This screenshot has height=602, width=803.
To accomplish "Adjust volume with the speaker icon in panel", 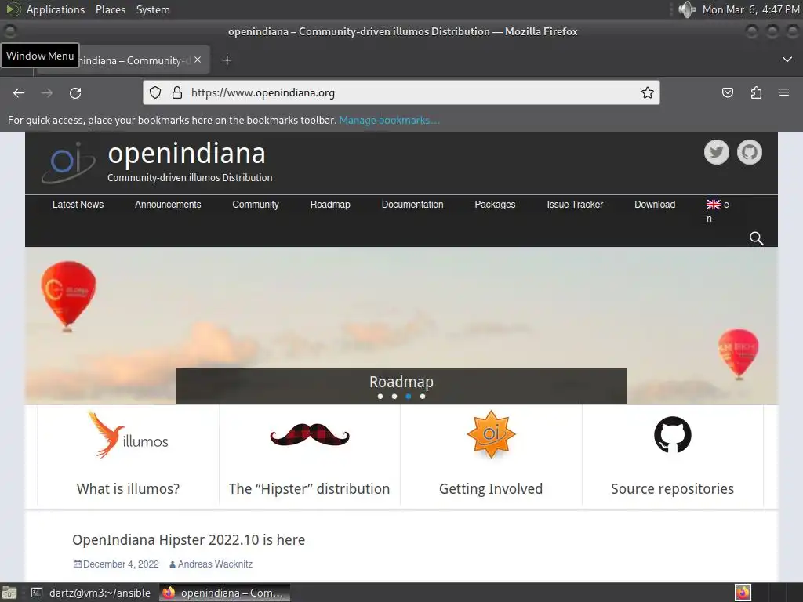I will click(686, 9).
